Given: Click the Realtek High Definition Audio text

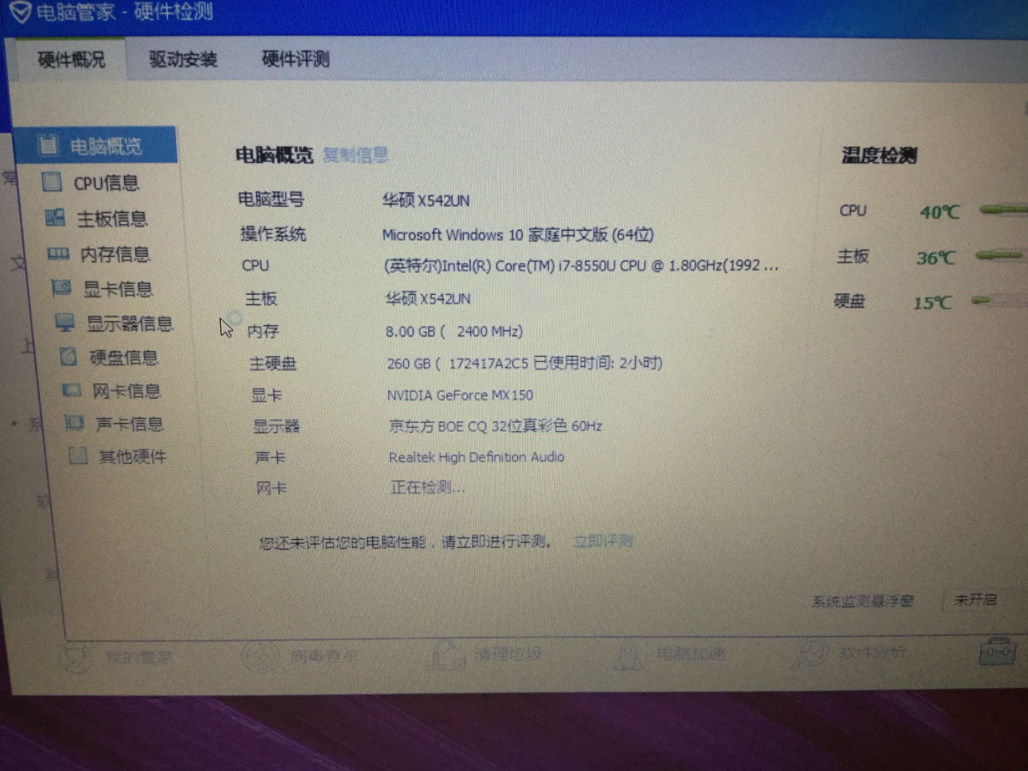Looking at the screenshot, I should pos(476,457).
